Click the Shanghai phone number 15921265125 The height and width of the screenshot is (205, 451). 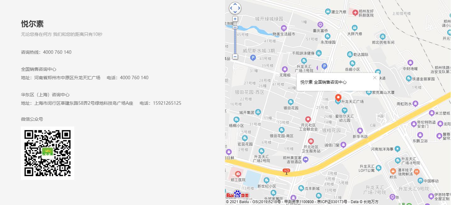tap(167, 103)
